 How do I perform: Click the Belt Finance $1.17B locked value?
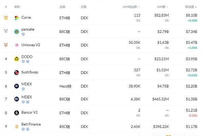click(x=191, y=127)
